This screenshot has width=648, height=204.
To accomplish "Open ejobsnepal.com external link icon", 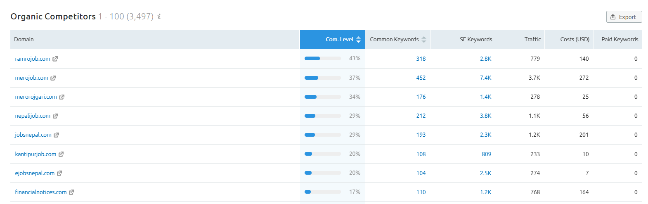I will click(59, 173).
